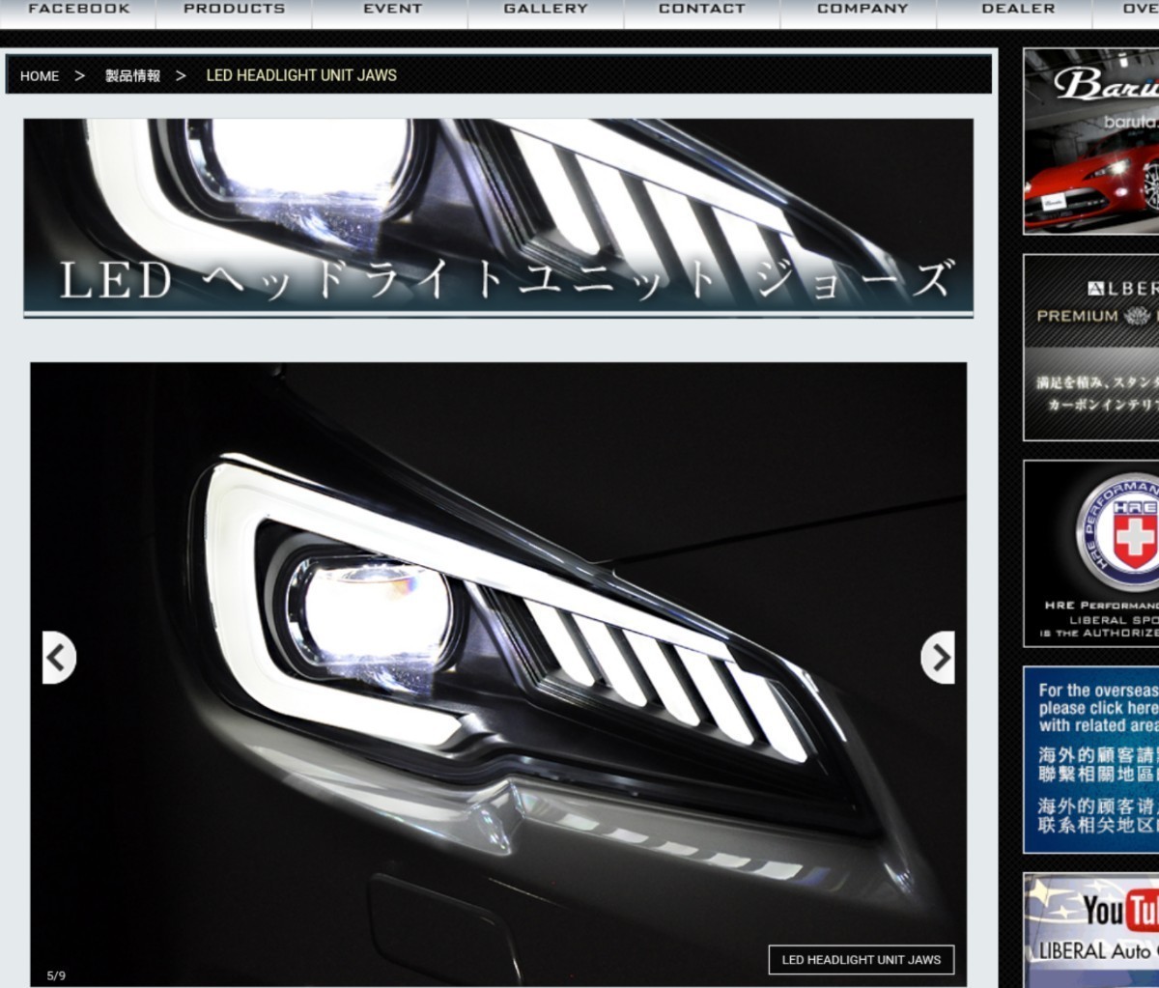Click the overseas customers contact banner
This screenshot has height=988, width=1159.
[x=1091, y=759]
